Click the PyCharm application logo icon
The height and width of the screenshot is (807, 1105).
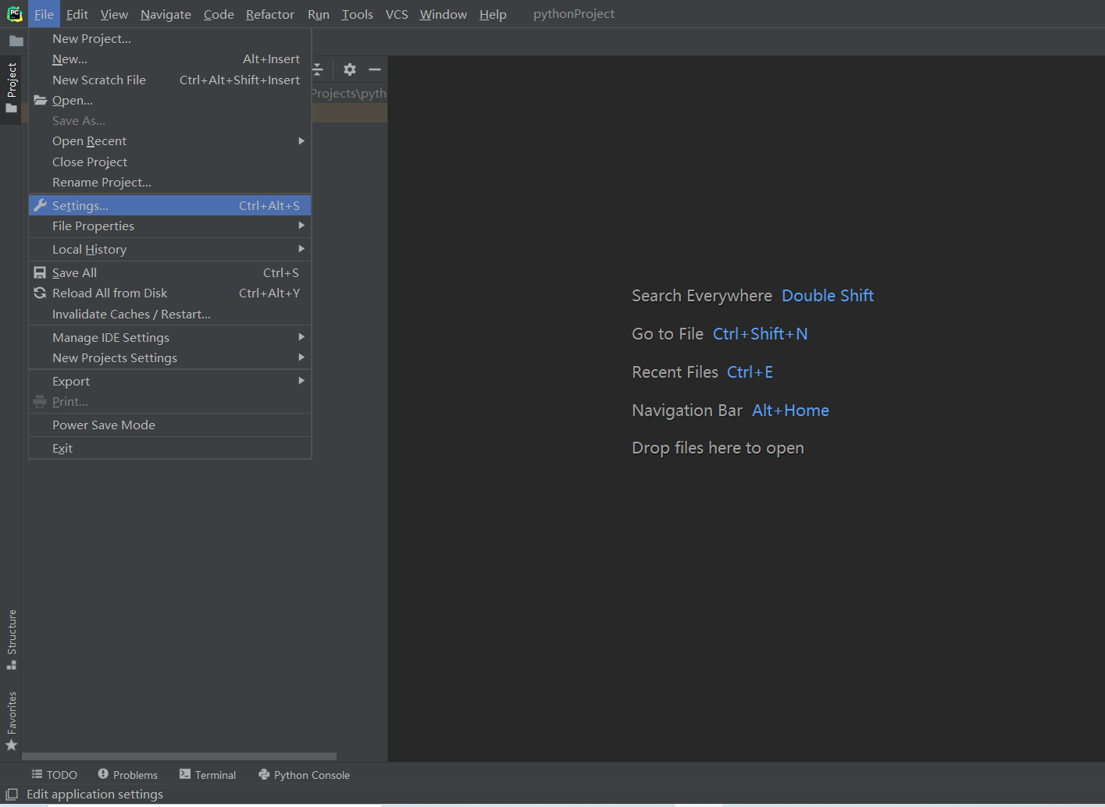(14, 14)
